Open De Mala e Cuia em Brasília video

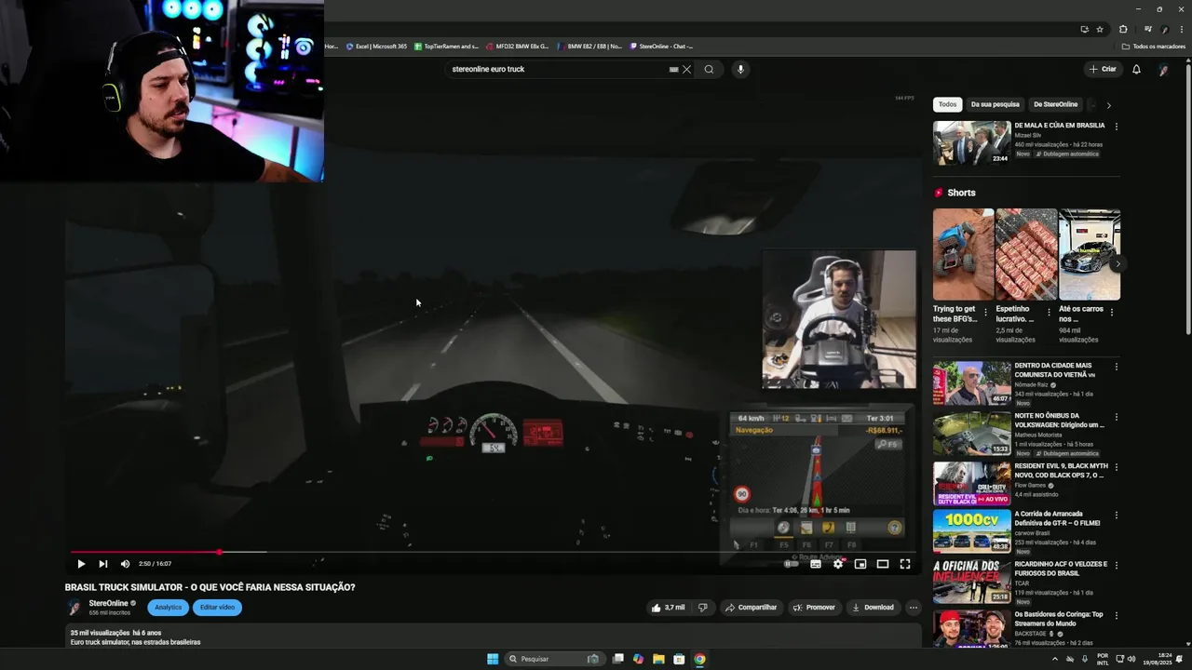point(972,142)
